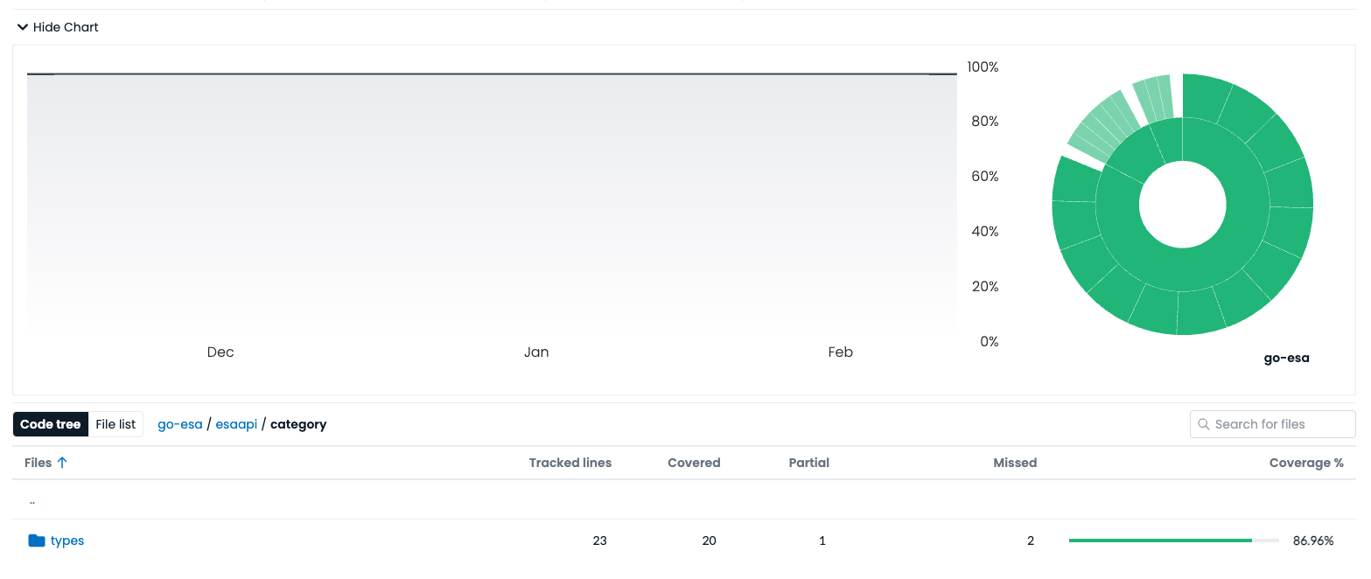Go up to parent directory (..)
The height and width of the screenshot is (579, 1371).
(x=32, y=501)
